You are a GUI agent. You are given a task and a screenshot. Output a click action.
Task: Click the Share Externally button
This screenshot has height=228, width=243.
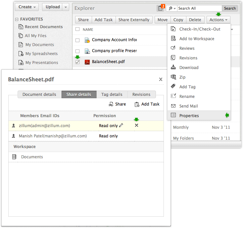click(x=134, y=20)
